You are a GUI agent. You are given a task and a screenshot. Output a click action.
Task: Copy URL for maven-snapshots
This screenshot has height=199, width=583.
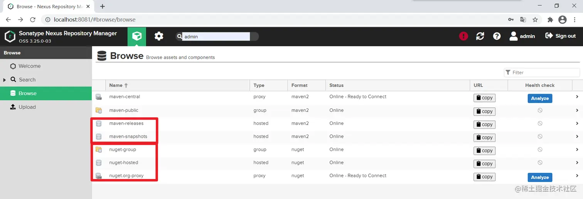(484, 137)
